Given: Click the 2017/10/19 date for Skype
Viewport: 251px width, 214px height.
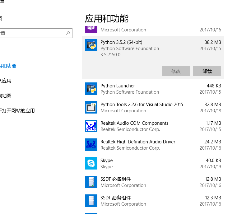Looking at the screenshot, I should coord(210,167).
